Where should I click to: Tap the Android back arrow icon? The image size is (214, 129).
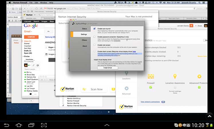[x=6, y=125]
